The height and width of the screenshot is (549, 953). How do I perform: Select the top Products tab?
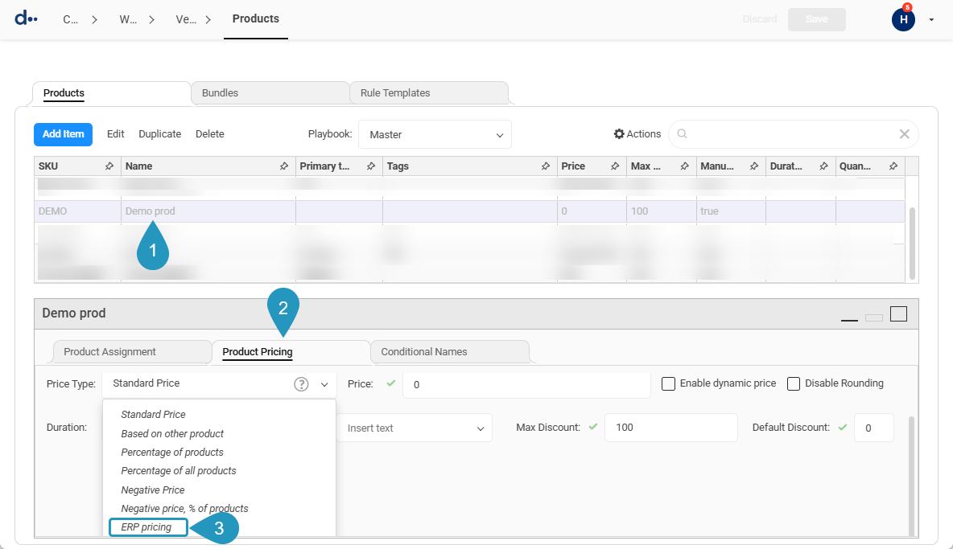click(111, 92)
